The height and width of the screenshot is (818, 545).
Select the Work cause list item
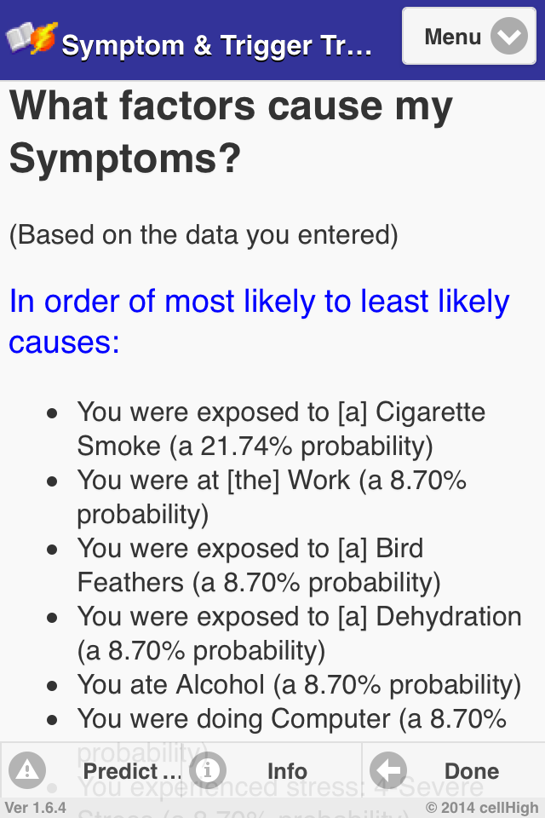pos(272,497)
